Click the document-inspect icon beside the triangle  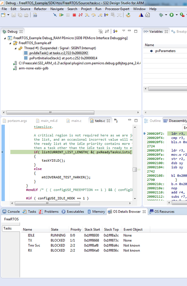point(147,15)
